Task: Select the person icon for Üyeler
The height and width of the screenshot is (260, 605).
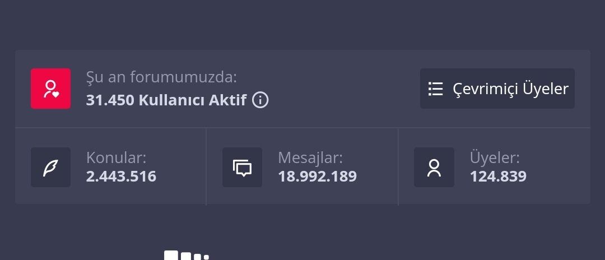Action: pyautogui.click(x=434, y=168)
